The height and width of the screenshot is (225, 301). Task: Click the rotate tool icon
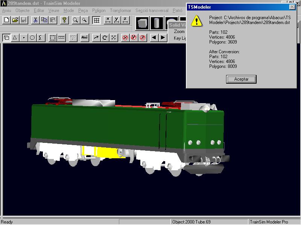(105, 37)
